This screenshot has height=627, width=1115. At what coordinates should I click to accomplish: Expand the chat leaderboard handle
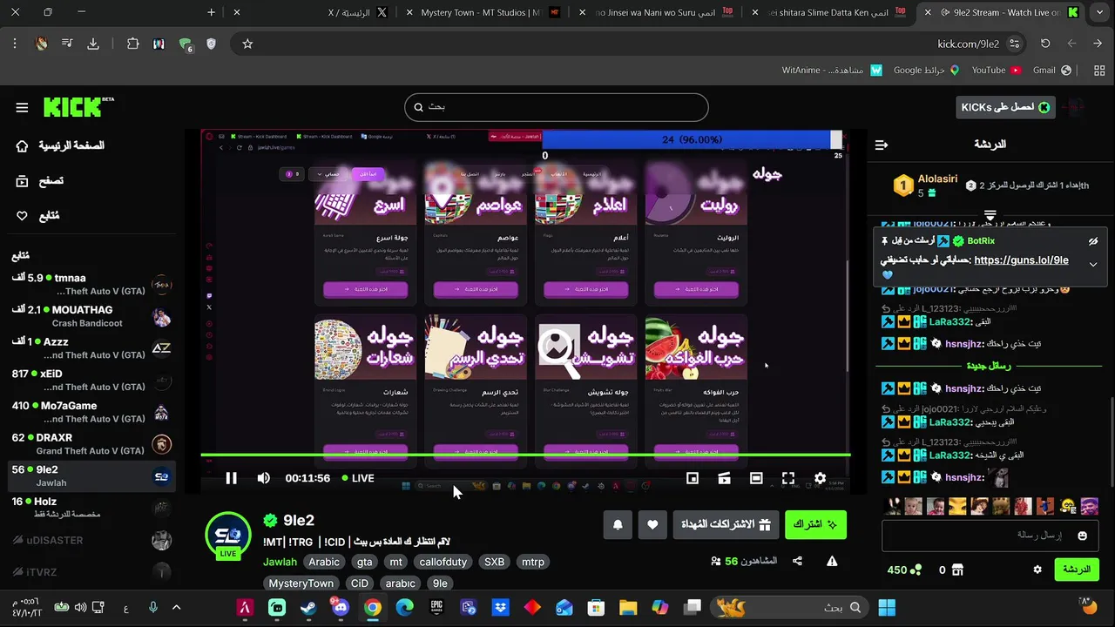tap(990, 214)
